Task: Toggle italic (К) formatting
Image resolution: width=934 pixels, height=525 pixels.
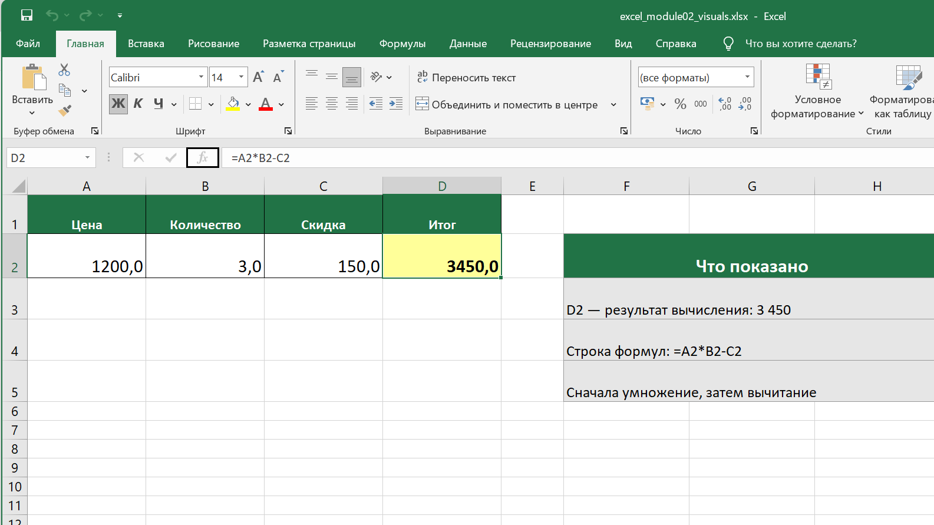Action: pyautogui.click(x=138, y=104)
